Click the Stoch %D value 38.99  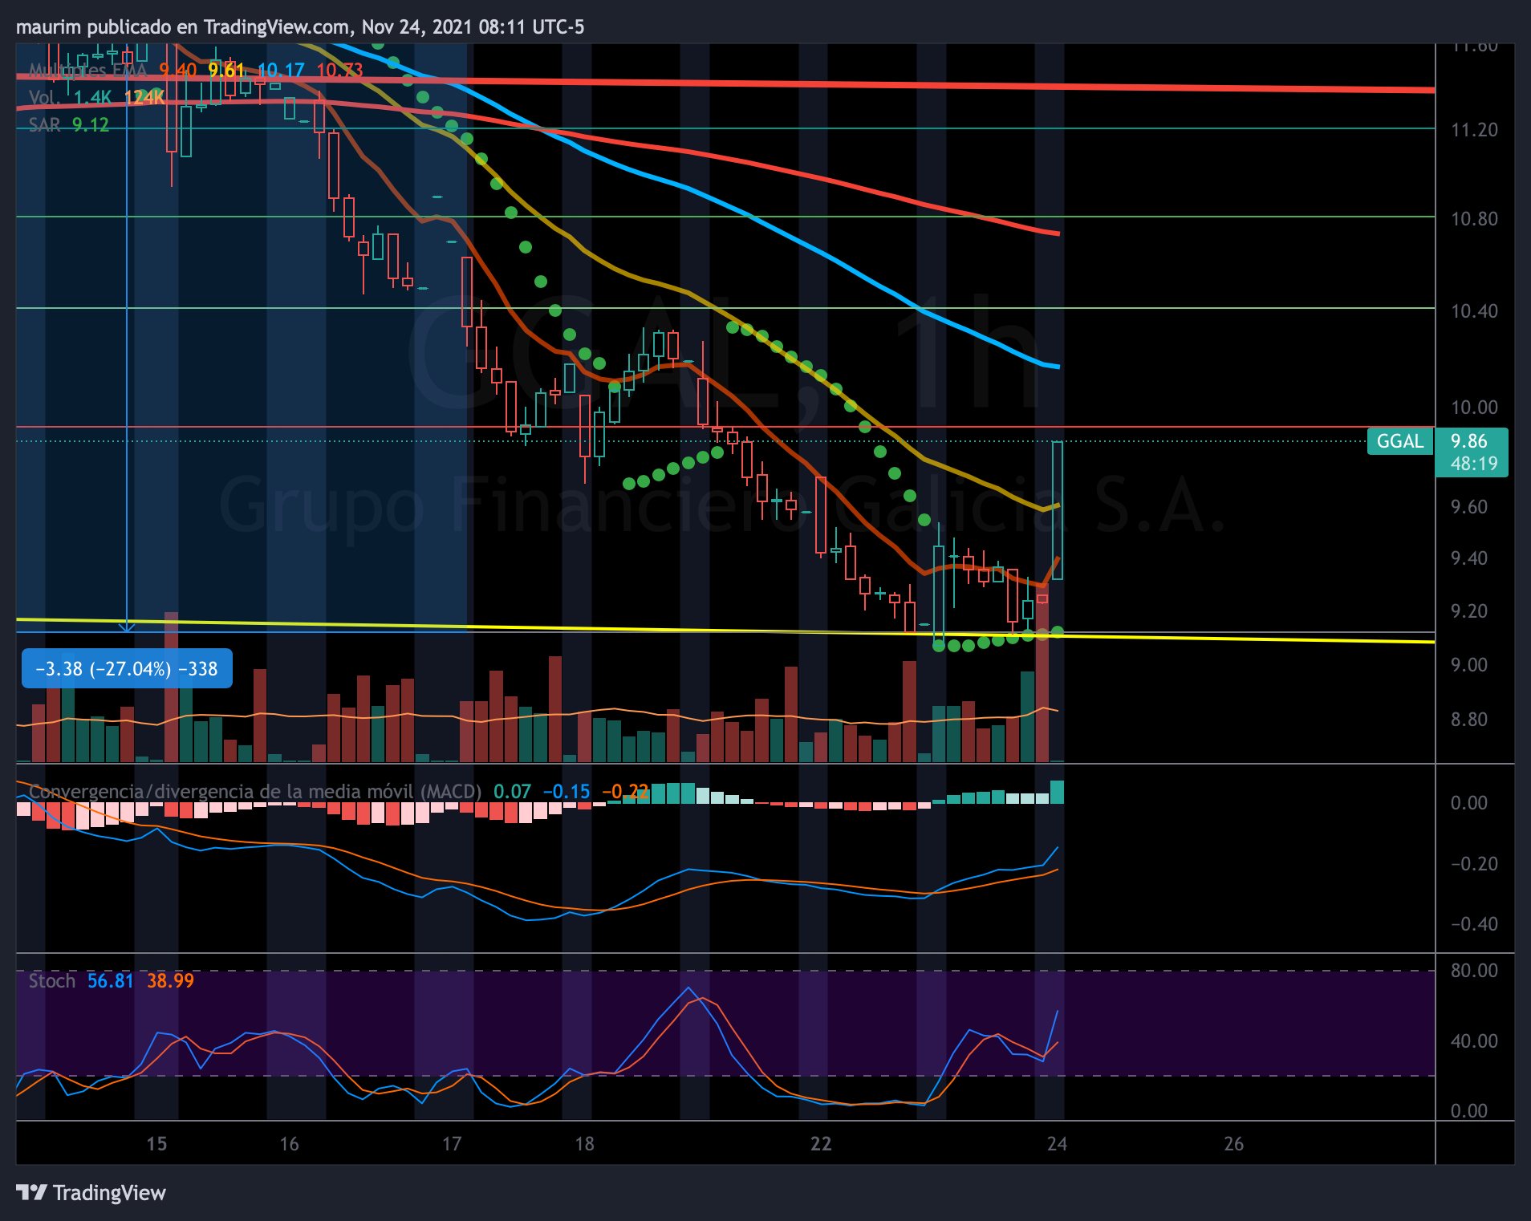coord(170,981)
